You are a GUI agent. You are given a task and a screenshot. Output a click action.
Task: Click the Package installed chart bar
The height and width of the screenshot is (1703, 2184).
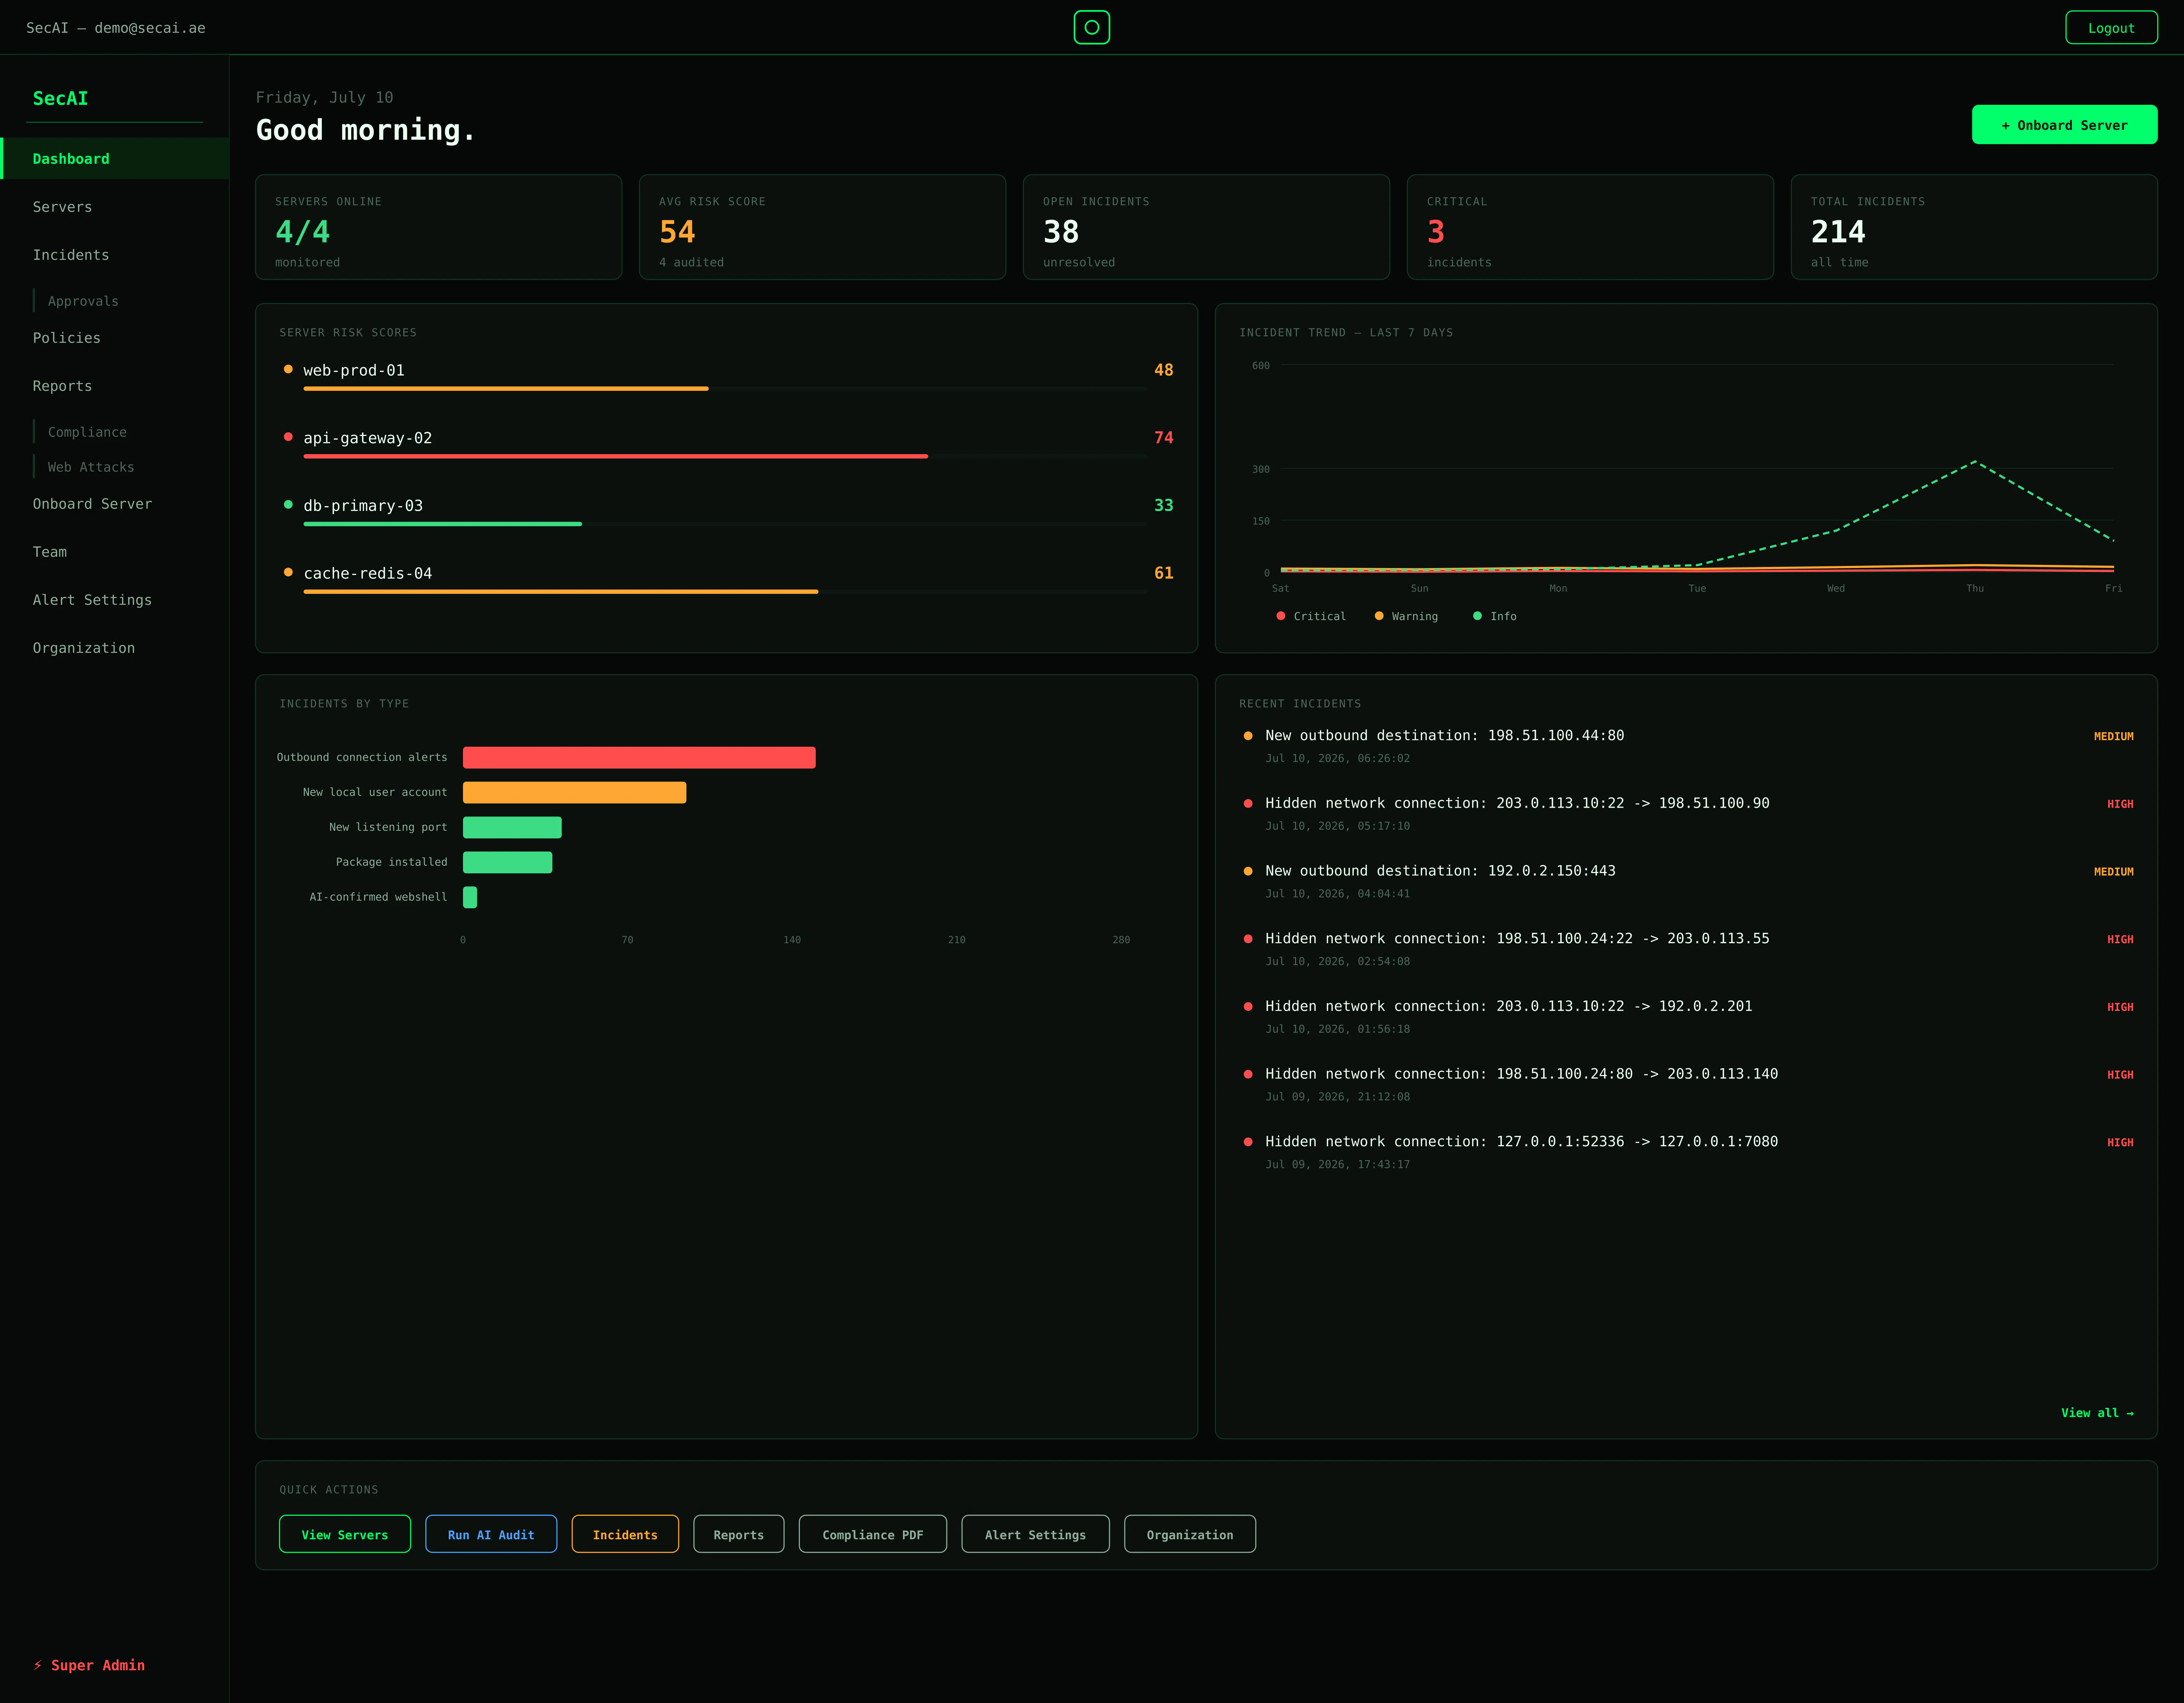tap(507, 863)
